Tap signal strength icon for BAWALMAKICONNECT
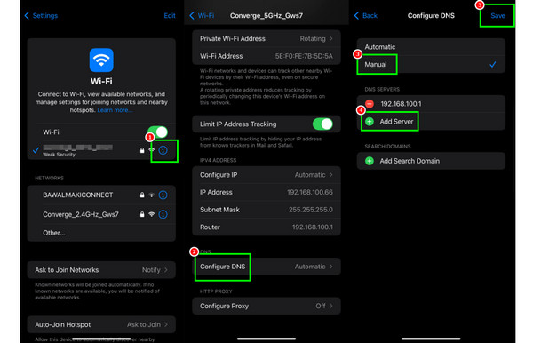533x343 pixels. click(x=152, y=195)
